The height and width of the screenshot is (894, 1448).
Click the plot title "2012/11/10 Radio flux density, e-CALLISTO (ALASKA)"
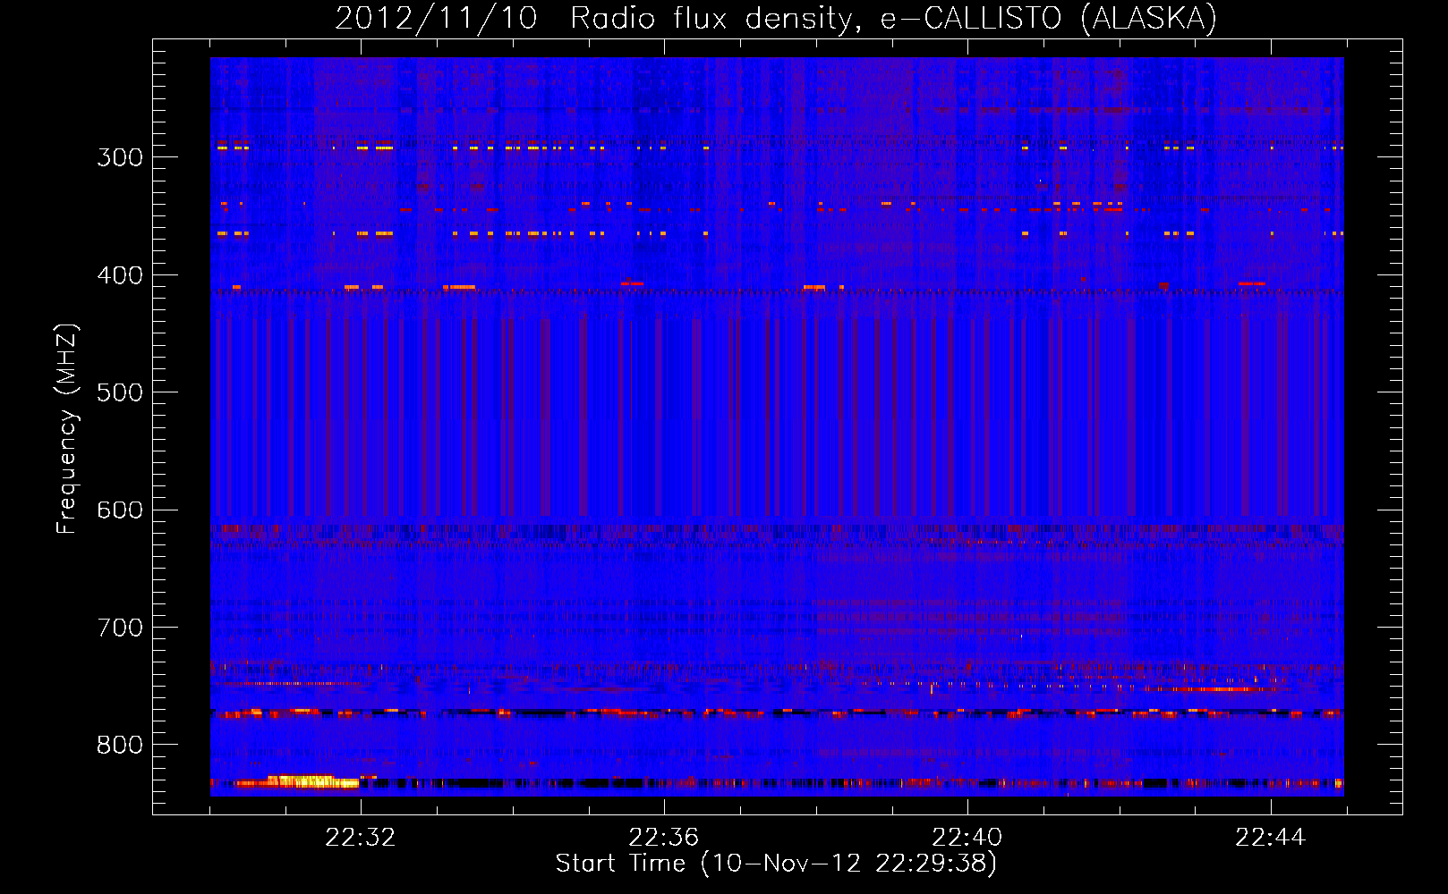coord(776,18)
